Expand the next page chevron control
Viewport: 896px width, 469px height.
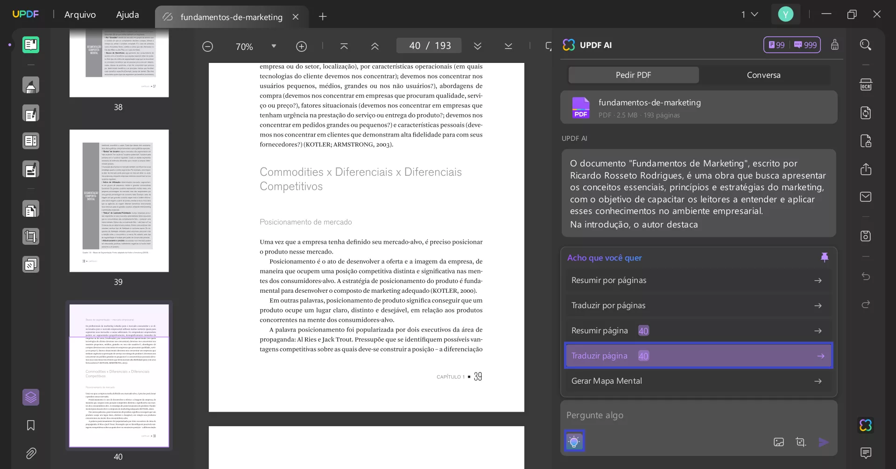point(478,46)
